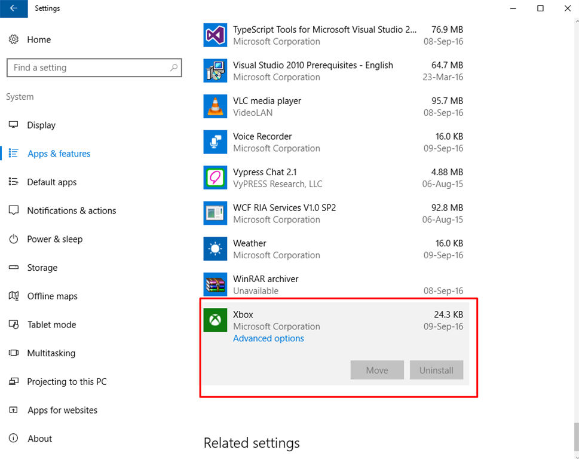Click the Apps for websites icon
This screenshot has width=579, height=459.
14,410
